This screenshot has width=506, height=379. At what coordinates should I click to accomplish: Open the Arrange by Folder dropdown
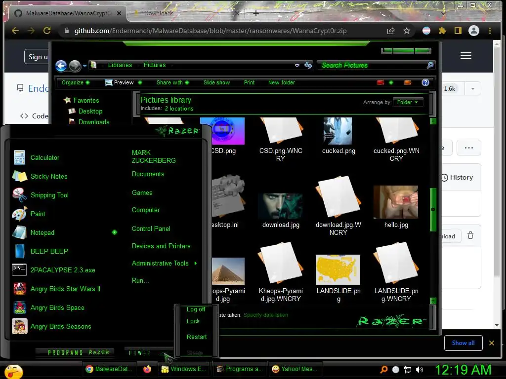click(x=408, y=102)
